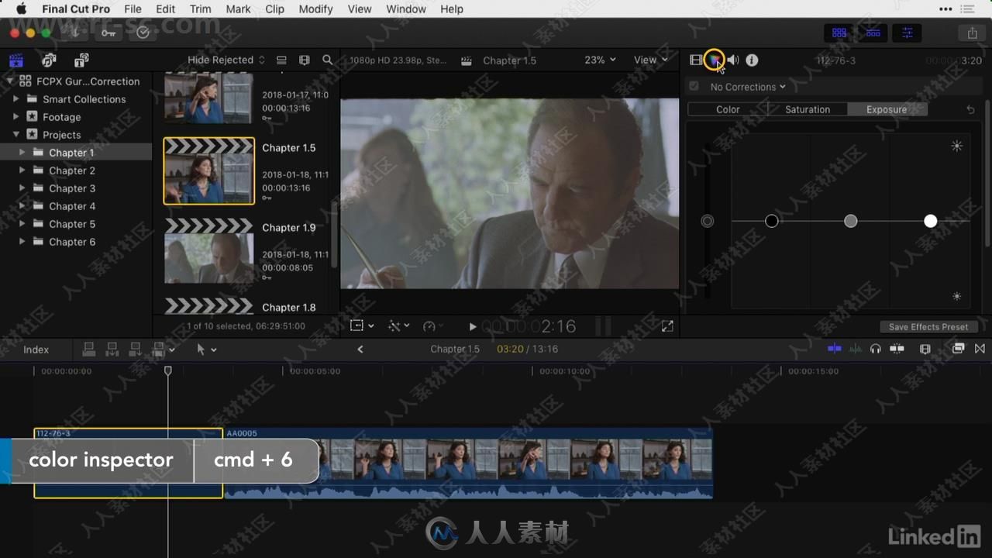992x558 pixels.
Task: Expand the Chapter 1 event
Action: point(22,153)
